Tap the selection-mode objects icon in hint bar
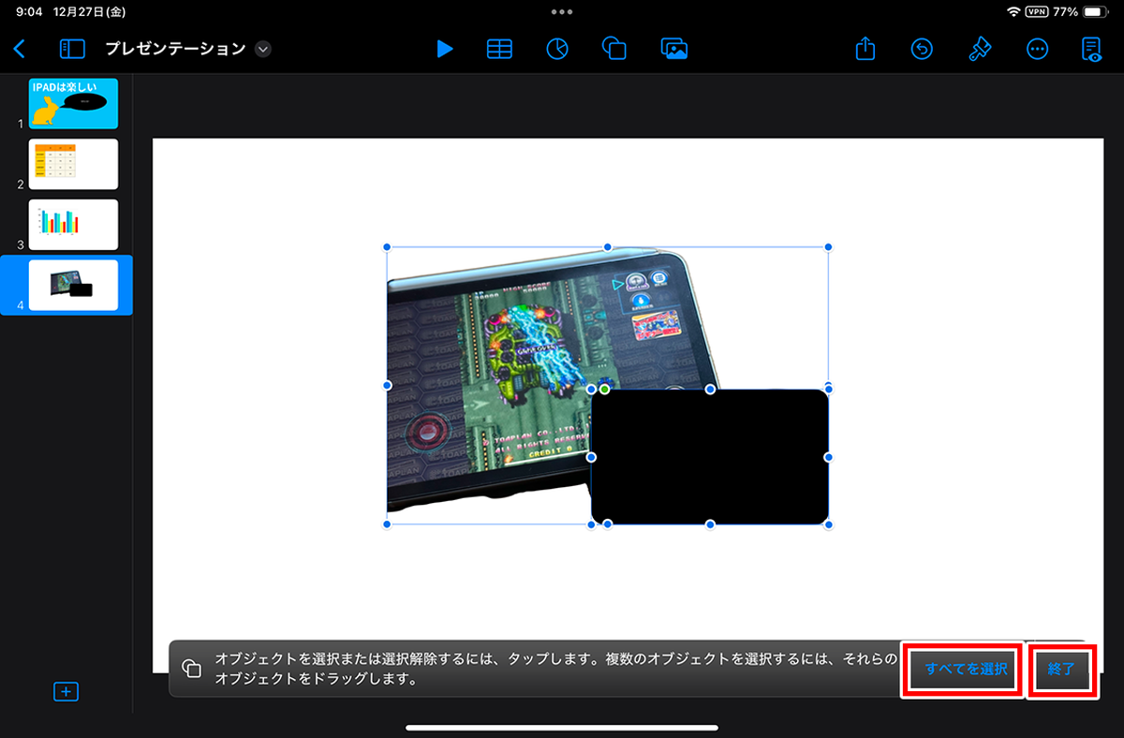Screen dimensions: 1124x738 (x=191, y=669)
